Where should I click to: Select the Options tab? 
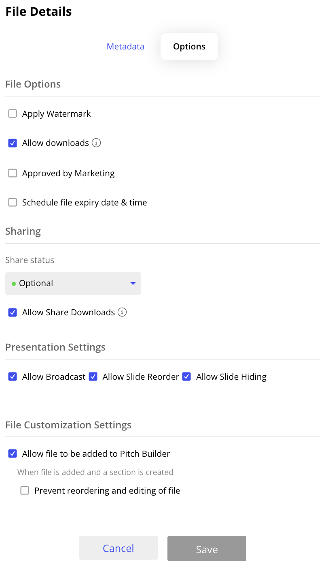point(189,46)
